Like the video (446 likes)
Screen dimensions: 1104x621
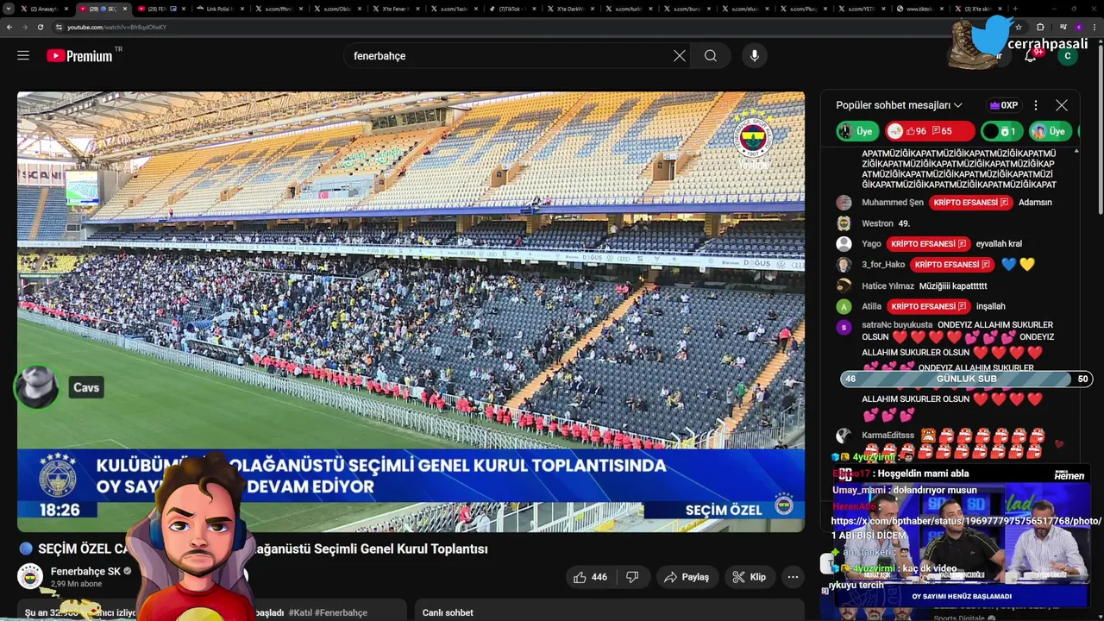(x=590, y=577)
